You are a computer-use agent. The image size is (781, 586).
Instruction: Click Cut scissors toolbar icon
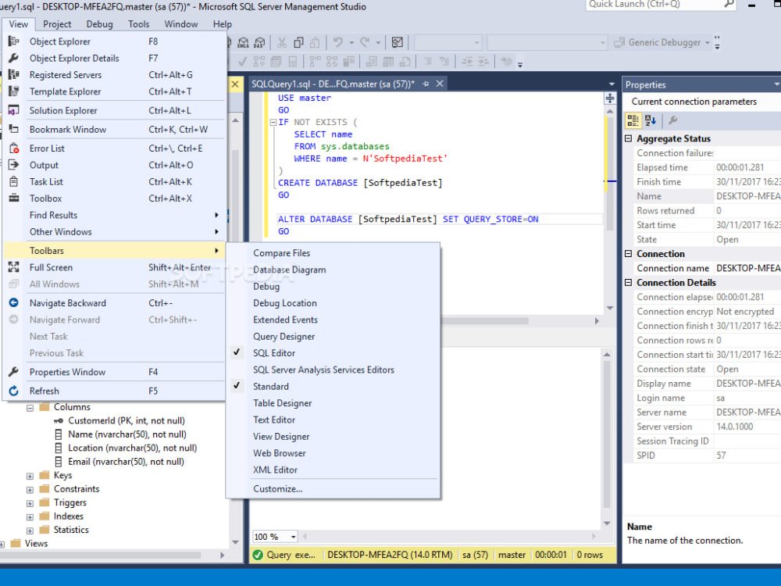pos(282,42)
